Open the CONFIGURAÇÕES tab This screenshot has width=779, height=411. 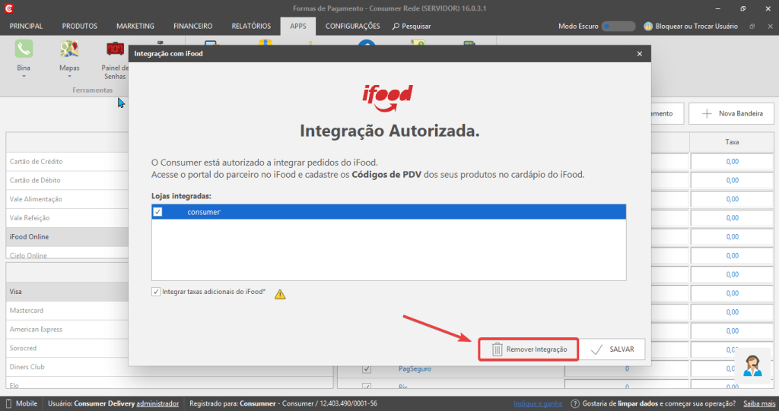(353, 27)
